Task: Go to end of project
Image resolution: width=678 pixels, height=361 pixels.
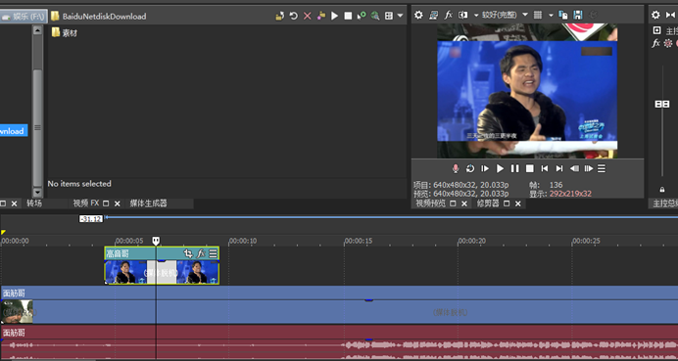Action: 559,168
